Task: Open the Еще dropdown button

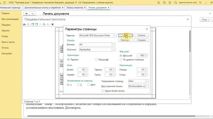Action: [x=205, y=20]
